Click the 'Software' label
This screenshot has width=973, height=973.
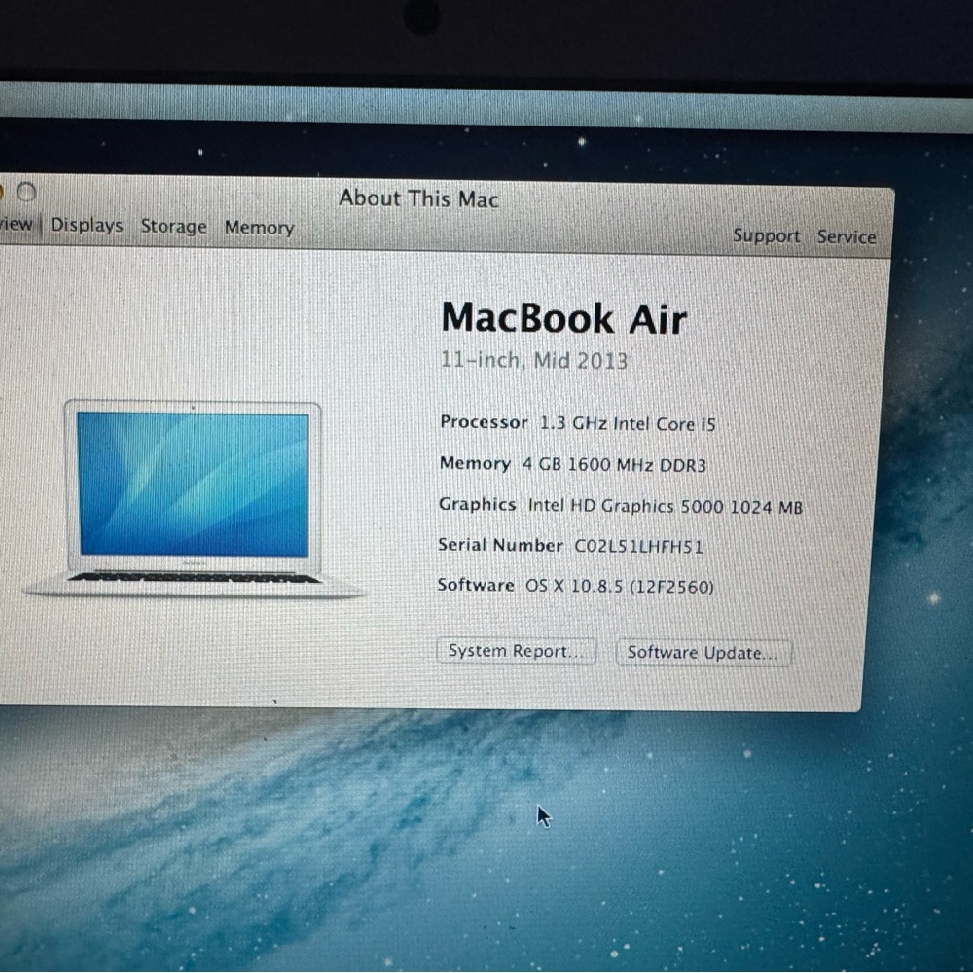[476, 585]
